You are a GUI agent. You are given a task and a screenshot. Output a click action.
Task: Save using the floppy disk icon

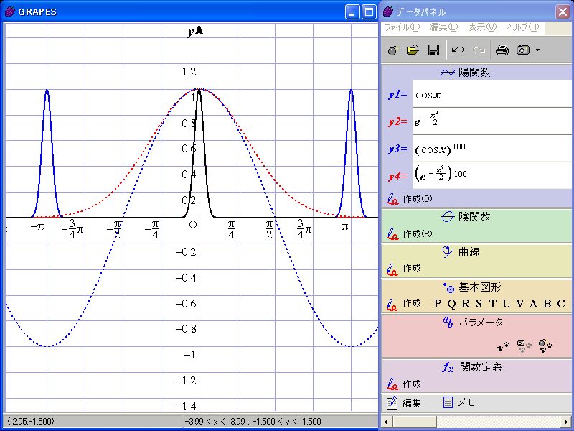(x=433, y=50)
